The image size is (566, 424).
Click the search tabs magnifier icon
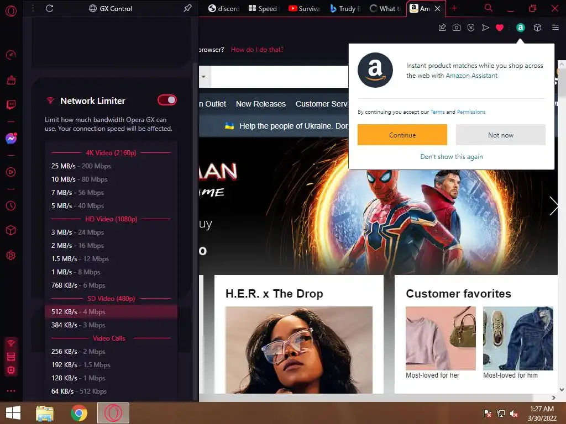(x=489, y=8)
